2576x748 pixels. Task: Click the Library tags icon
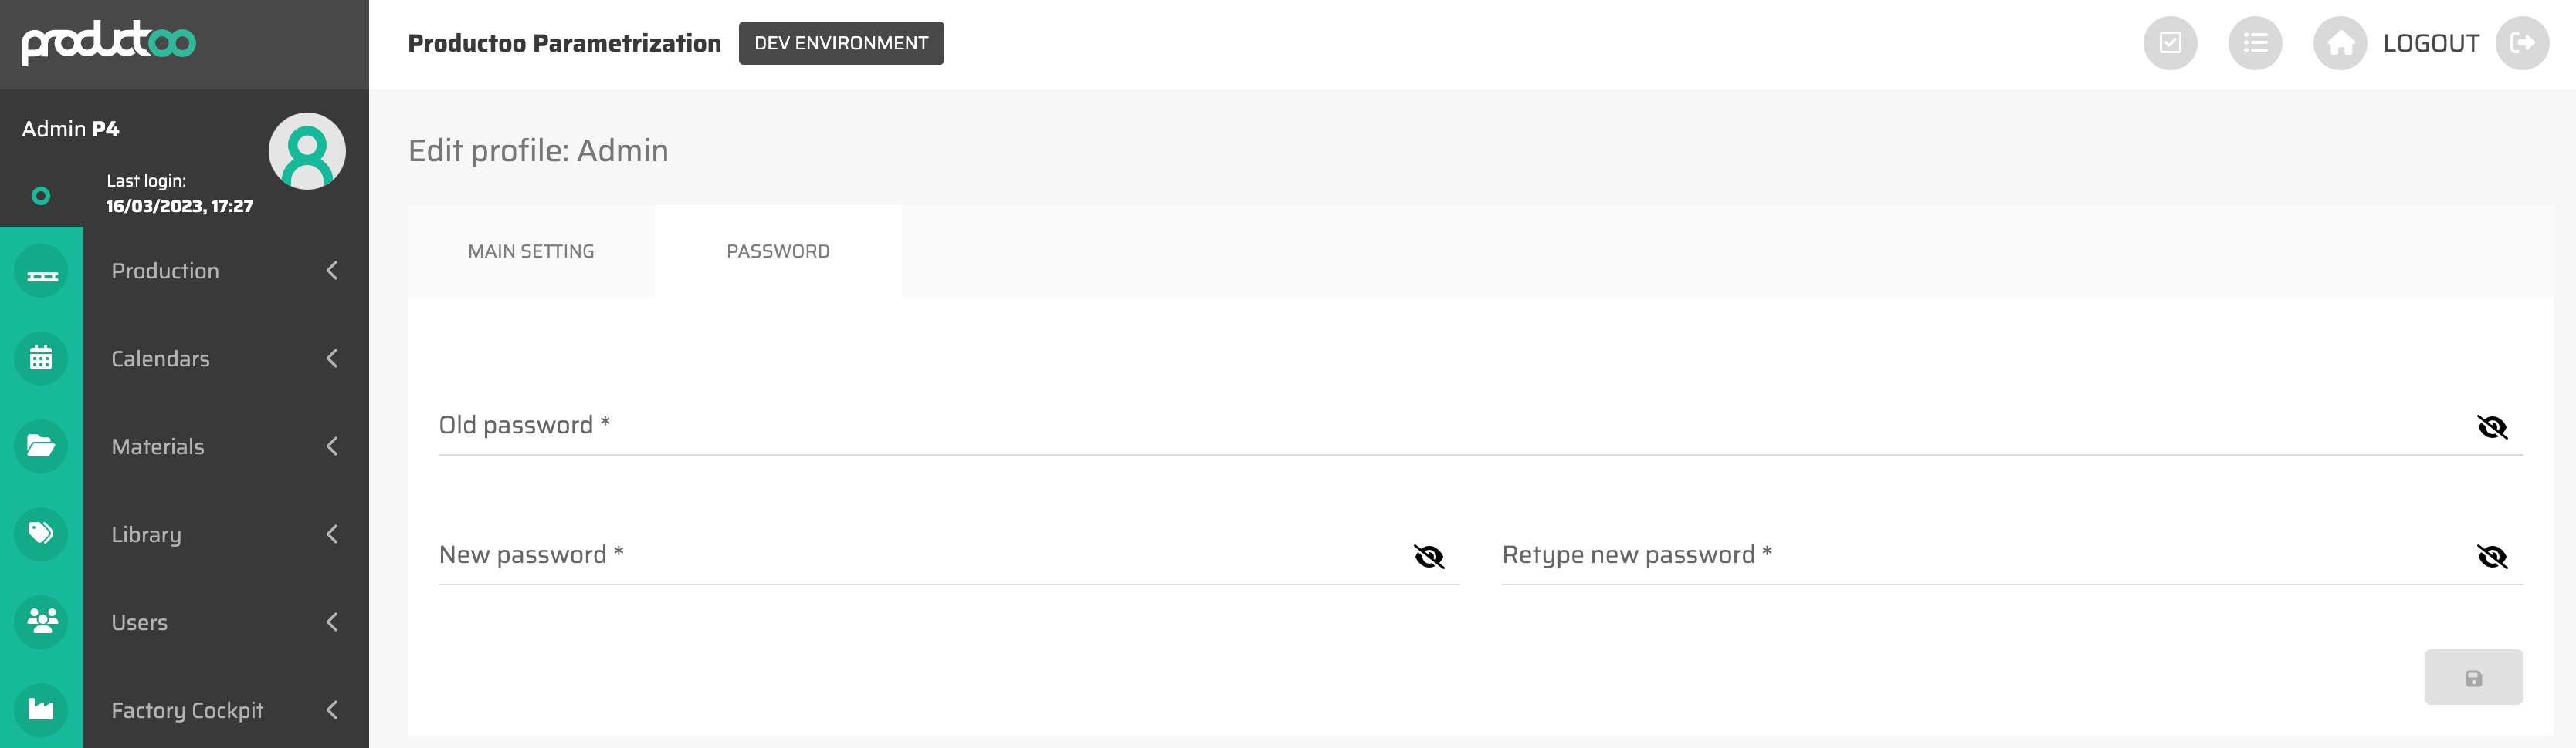[41, 534]
